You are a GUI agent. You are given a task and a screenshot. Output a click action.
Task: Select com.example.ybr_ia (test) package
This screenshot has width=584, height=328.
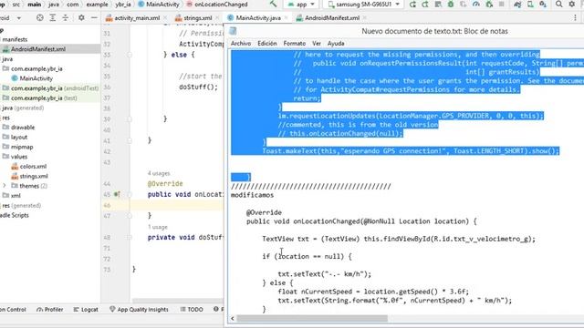40,98
